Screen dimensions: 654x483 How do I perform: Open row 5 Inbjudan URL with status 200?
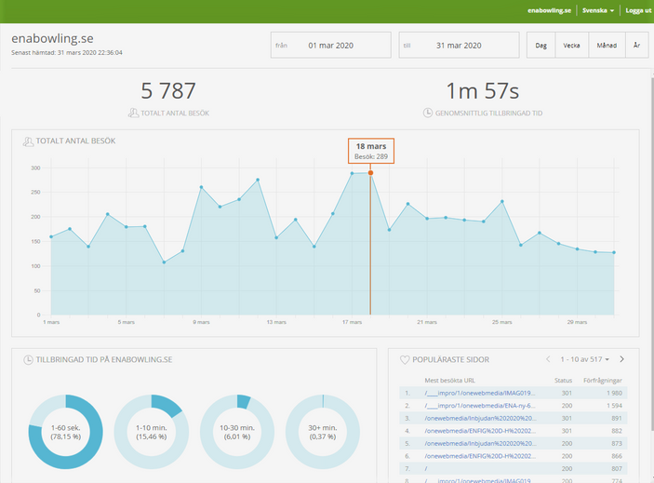[x=480, y=443]
